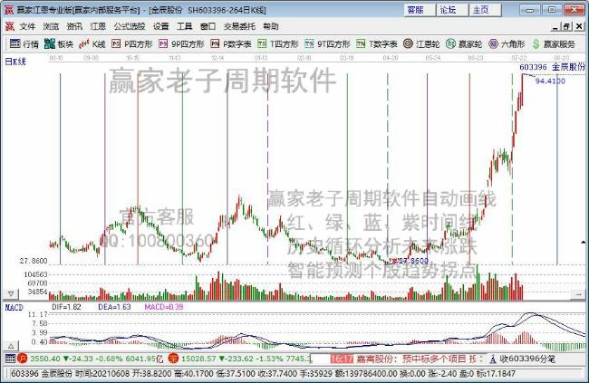Click the app logo beside 文件 menu
This screenshot has width=589, height=383.
pyautogui.click(x=9, y=26)
